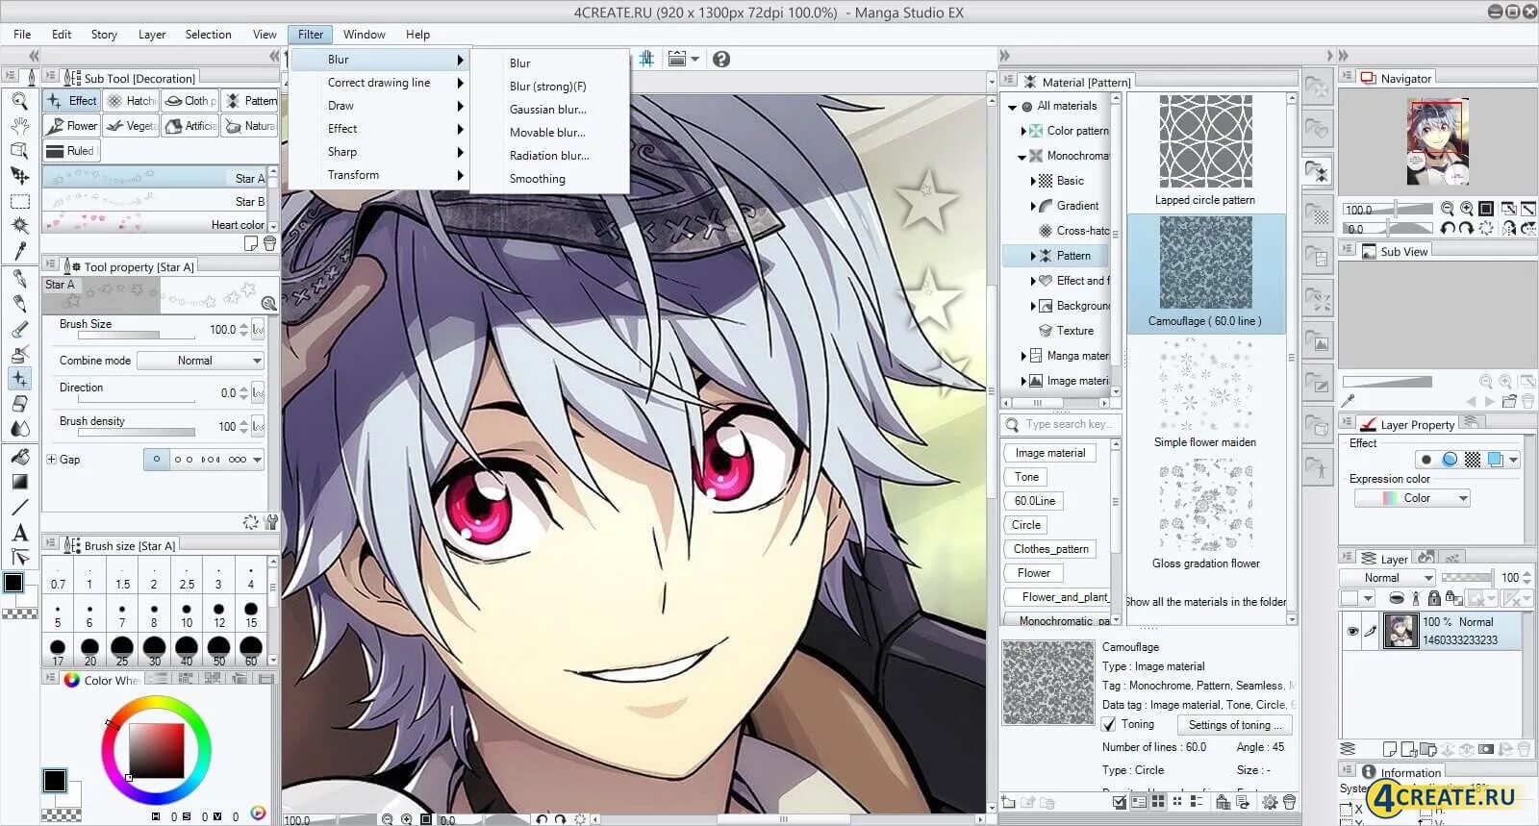Click the Tool property wrench settings icon
The height and width of the screenshot is (826, 1539).
coord(272,522)
